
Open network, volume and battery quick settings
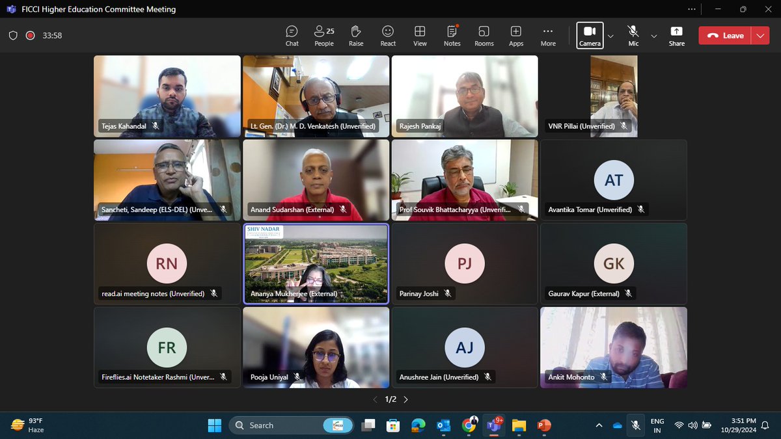pyautogui.click(x=692, y=425)
